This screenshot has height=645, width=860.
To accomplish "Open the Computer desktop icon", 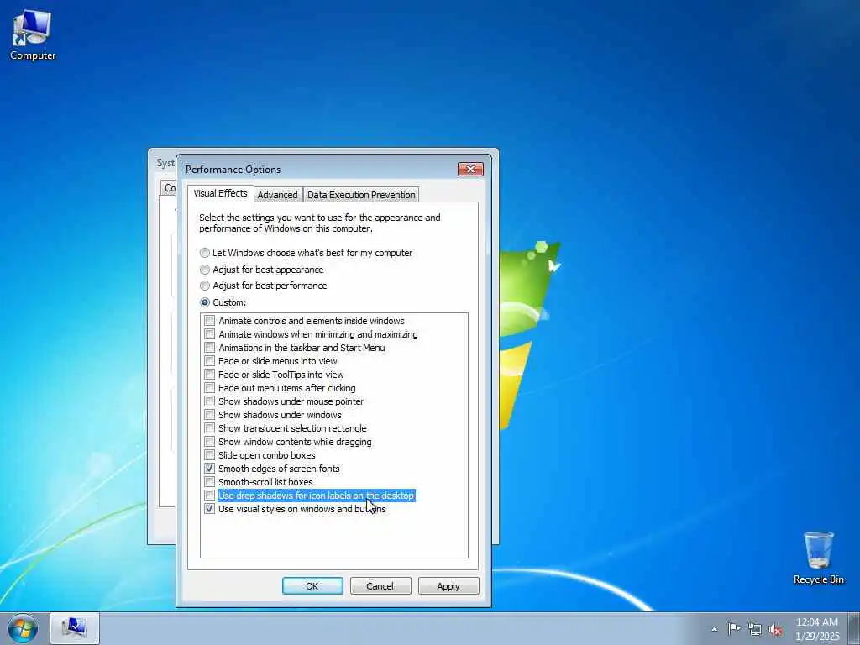I will pyautogui.click(x=33, y=35).
